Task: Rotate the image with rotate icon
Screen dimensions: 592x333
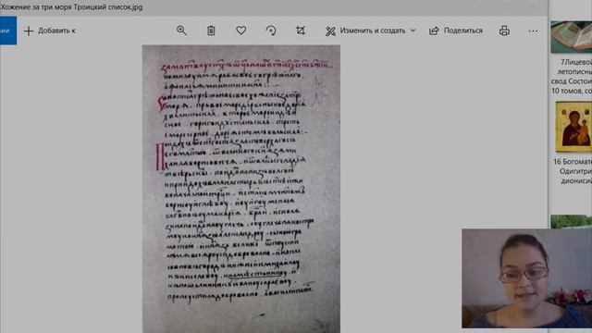Action: tap(271, 31)
